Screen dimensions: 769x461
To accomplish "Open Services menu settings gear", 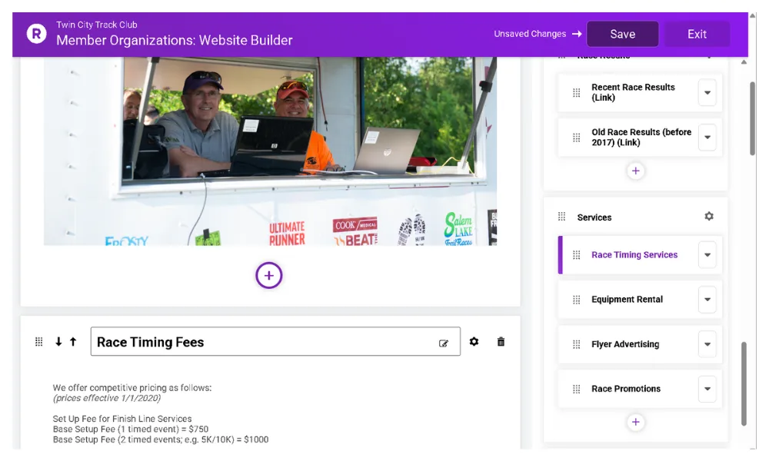I will (709, 216).
